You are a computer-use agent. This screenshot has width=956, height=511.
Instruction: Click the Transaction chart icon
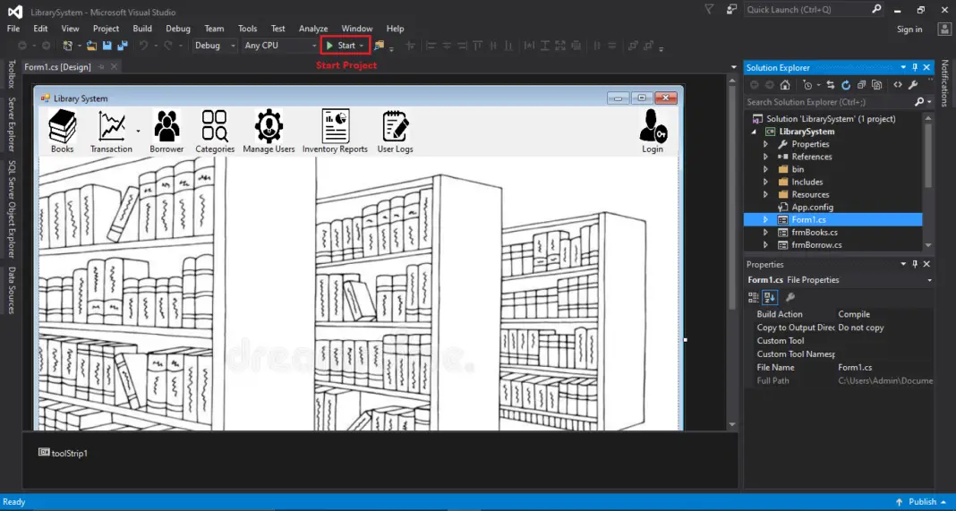pos(112,126)
